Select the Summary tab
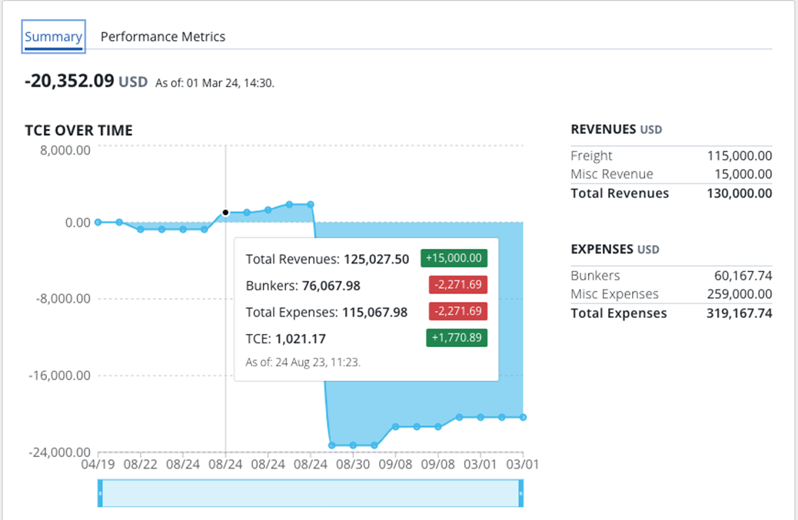 tap(53, 37)
